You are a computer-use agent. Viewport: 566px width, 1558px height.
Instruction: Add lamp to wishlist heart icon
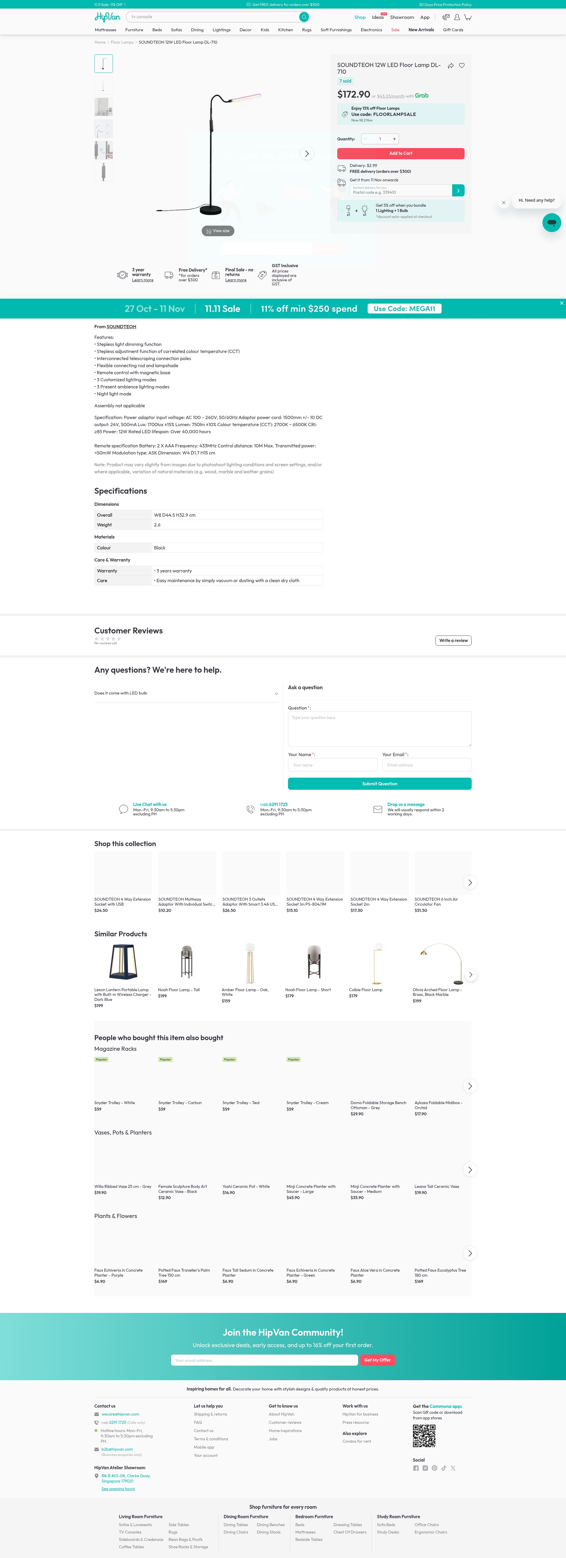pyautogui.click(x=462, y=65)
